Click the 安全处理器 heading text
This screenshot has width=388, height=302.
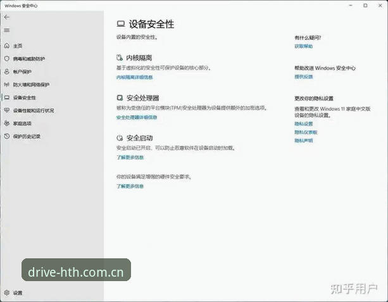click(x=143, y=98)
